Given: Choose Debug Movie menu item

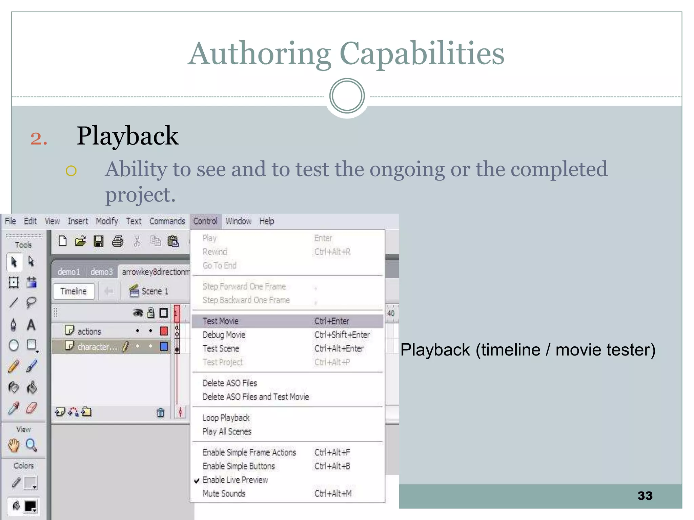Looking at the screenshot, I should 288,335.
